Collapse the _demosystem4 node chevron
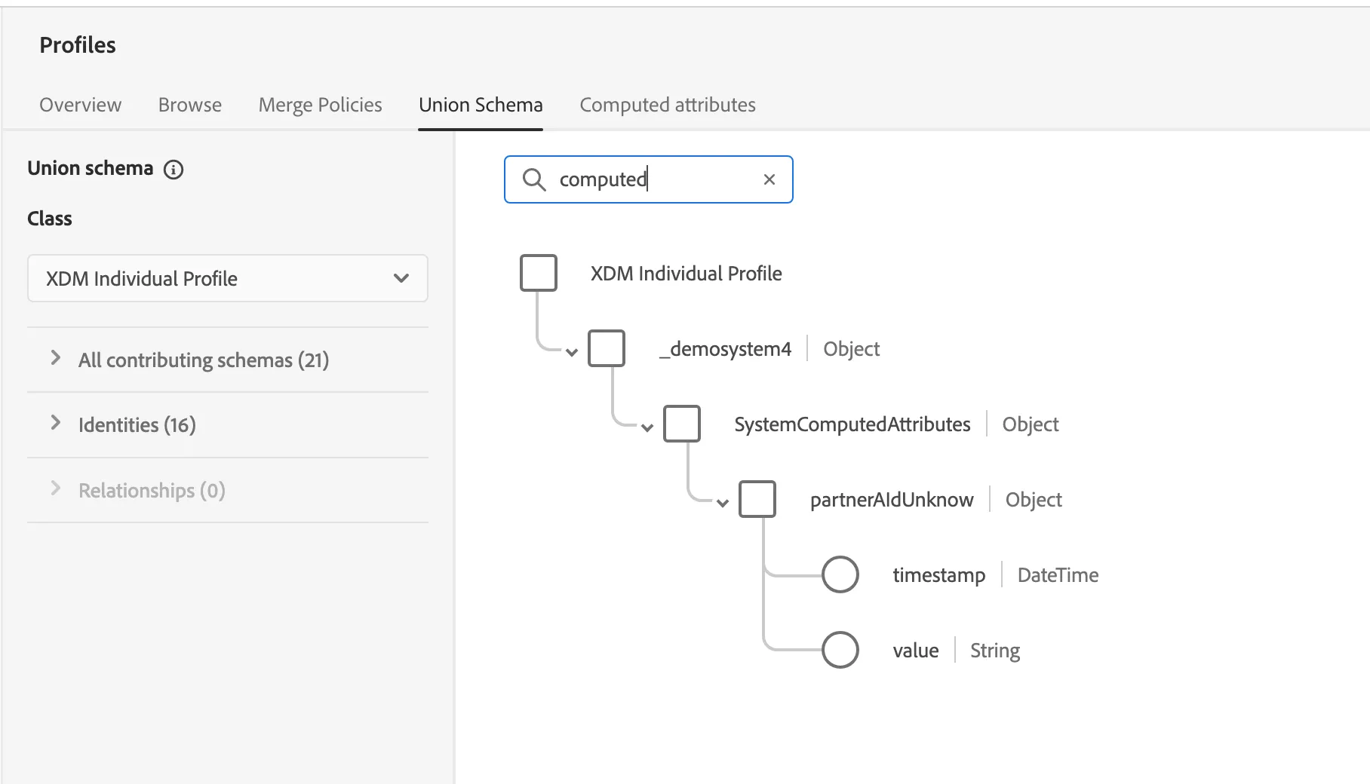1370x784 pixels. (x=572, y=352)
